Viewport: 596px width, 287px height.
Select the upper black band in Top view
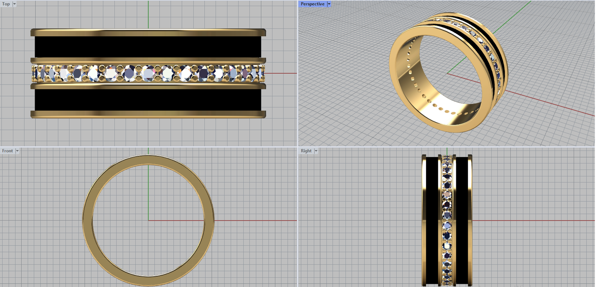148,47
